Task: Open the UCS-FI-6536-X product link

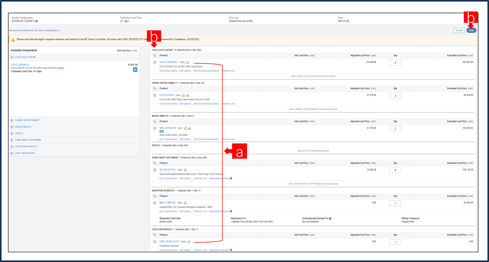Action: click(167, 95)
